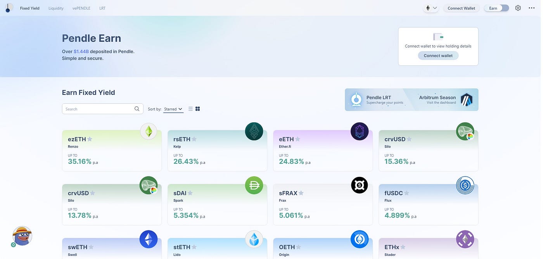Image resolution: width=543 pixels, height=259 pixels.
Task: Click Connect Wallet in top bar
Action: (461, 8)
